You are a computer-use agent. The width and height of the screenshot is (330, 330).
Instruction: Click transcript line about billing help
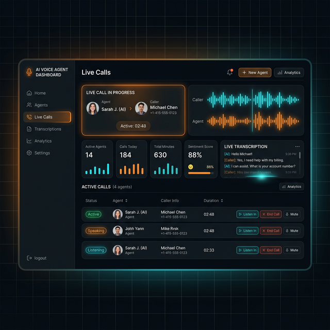point(254,160)
